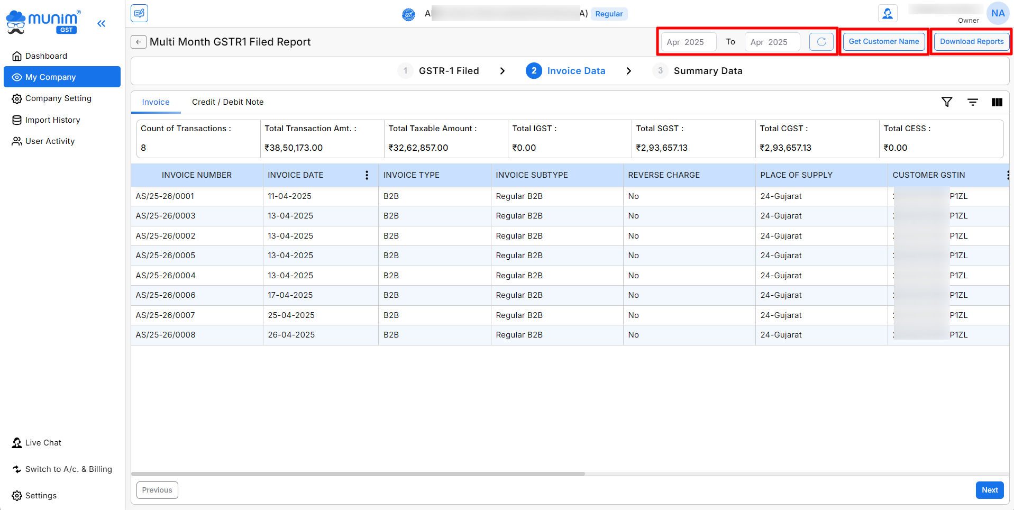The width and height of the screenshot is (1014, 510).
Task: Switch to Credit / Debit Note tab
Action: (227, 102)
